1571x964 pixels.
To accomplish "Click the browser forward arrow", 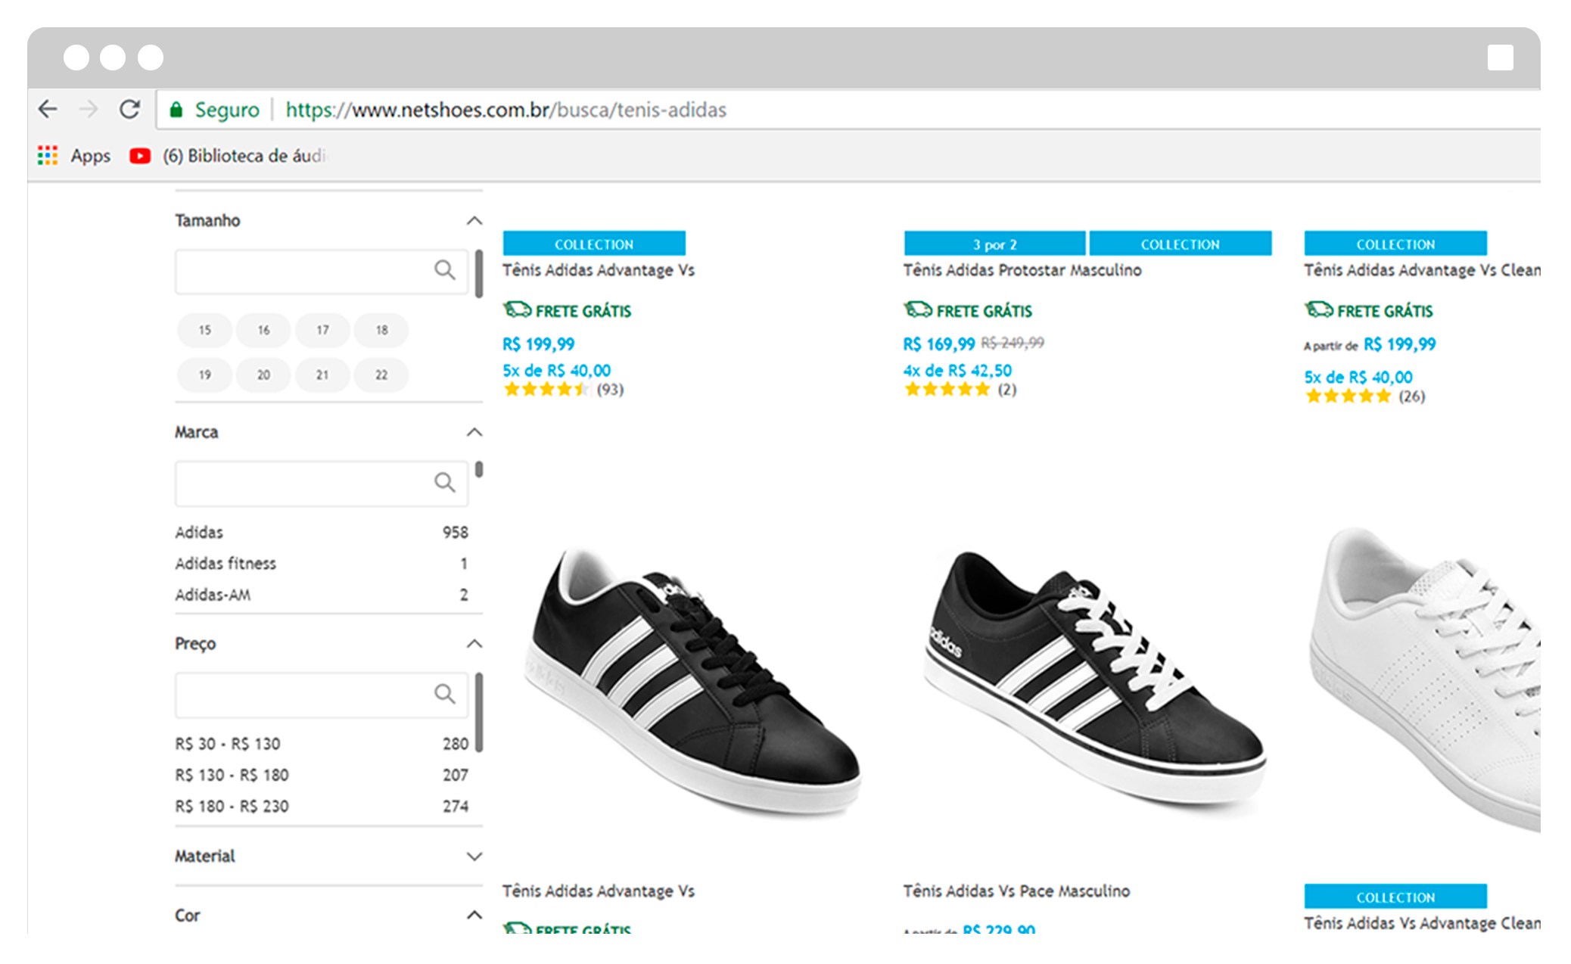I will click(x=89, y=110).
